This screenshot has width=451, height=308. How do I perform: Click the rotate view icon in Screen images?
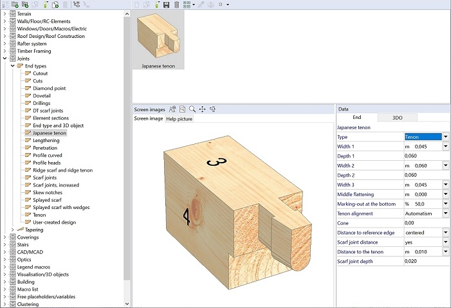pyautogui.click(x=212, y=109)
